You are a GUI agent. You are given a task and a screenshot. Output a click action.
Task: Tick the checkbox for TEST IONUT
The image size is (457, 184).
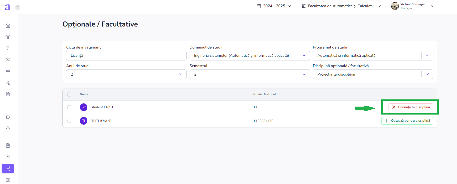point(69,121)
